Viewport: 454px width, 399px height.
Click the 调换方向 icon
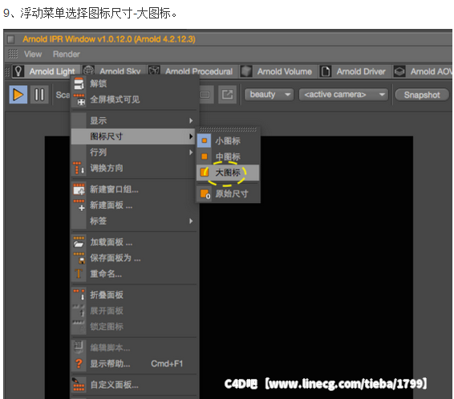(x=79, y=168)
